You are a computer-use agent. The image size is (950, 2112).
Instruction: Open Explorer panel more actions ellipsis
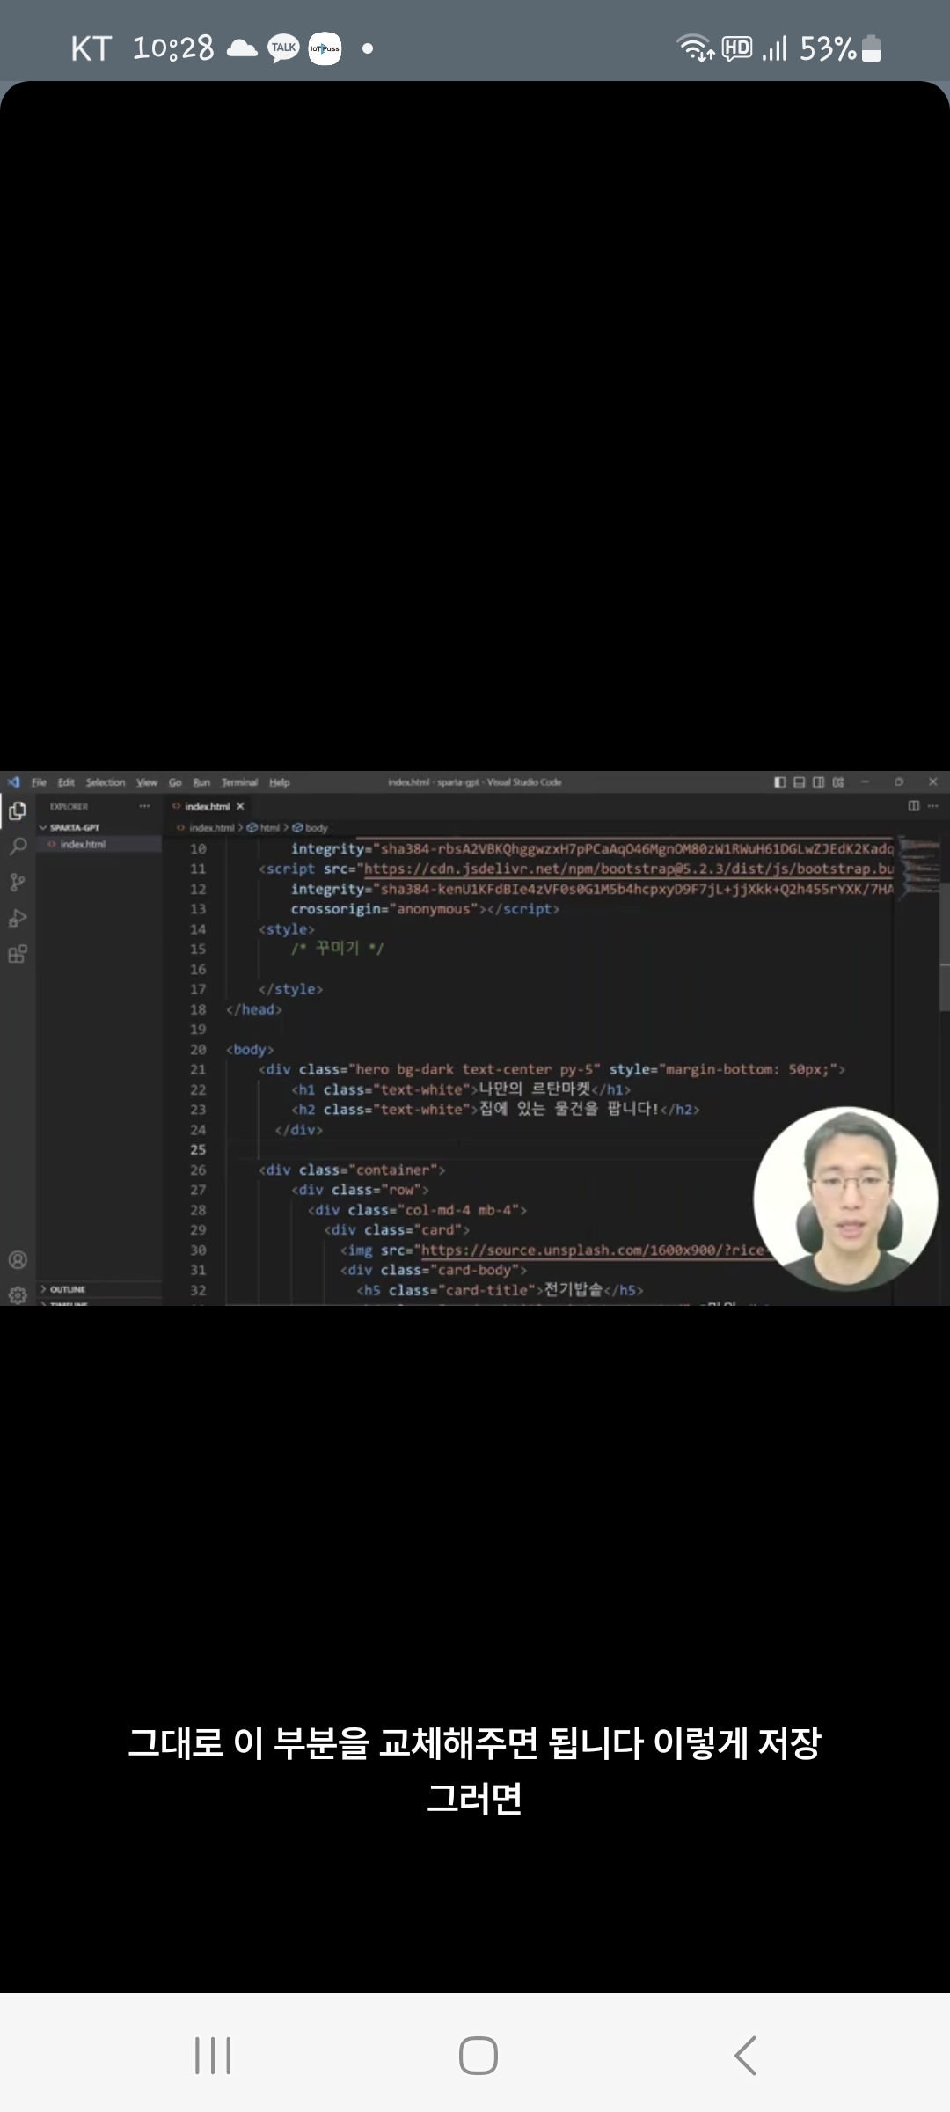(144, 806)
